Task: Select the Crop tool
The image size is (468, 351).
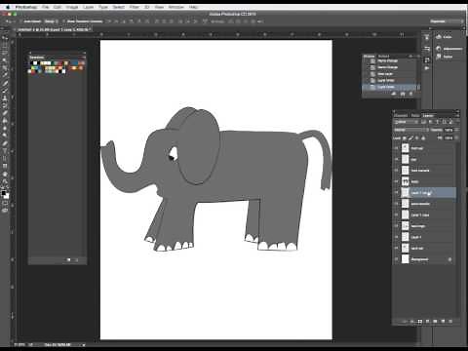Action: click(x=5, y=68)
